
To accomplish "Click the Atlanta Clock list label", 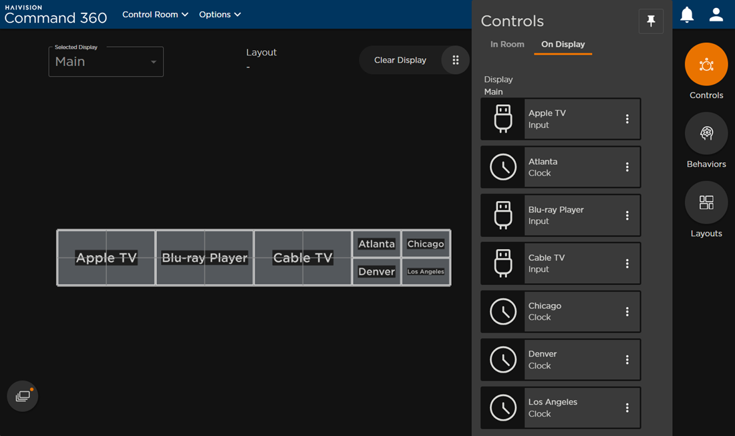I will [x=543, y=167].
